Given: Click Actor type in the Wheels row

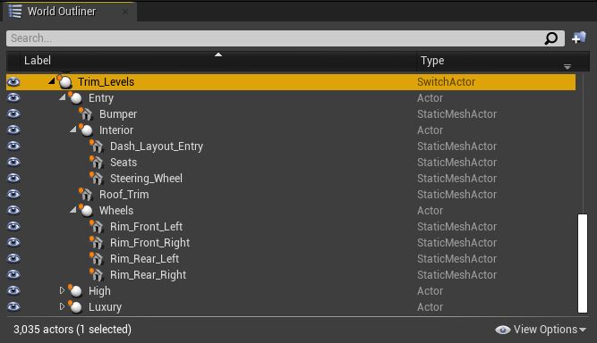Looking at the screenshot, I should [430, 211].
